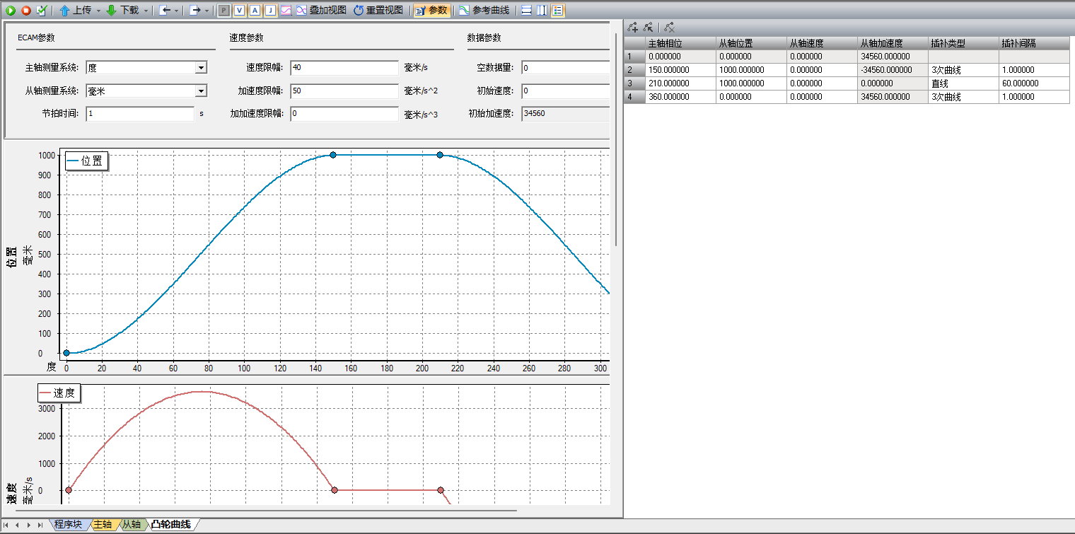The height and width of the screenshot is (534, 1075).
Task: Click the horizontal split layout icon
Action: pos(527,11)
